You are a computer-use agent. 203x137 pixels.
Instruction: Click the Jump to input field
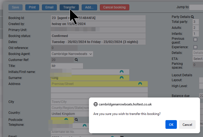[x=196, y=7]
